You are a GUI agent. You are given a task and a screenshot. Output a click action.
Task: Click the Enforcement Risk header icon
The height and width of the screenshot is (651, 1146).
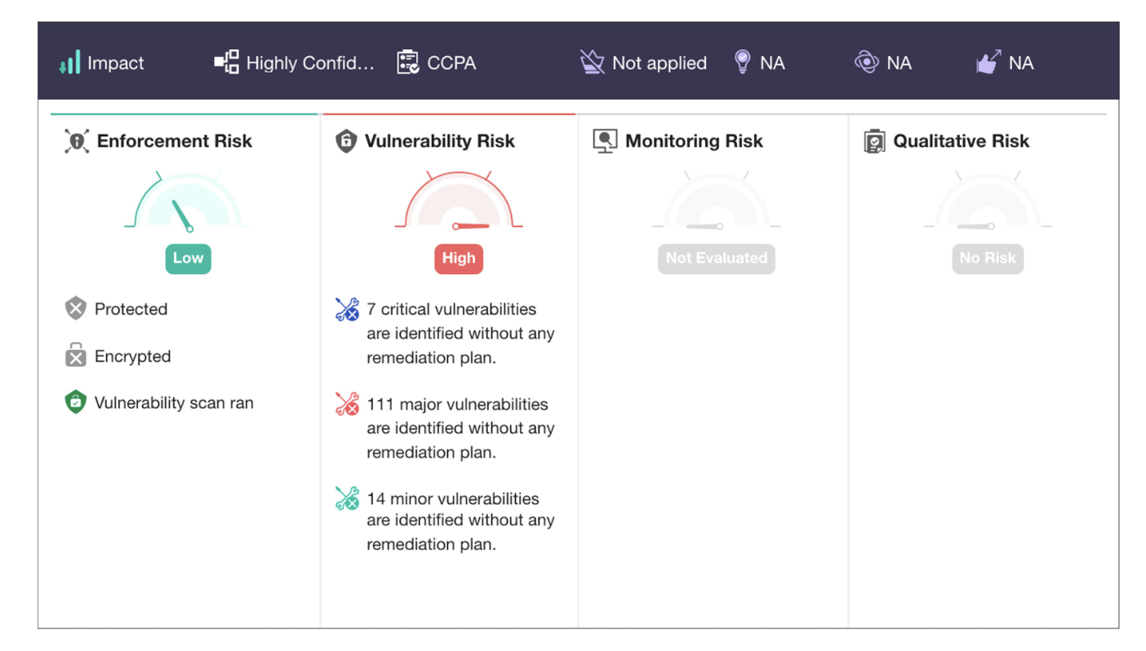tap(76, 140)
